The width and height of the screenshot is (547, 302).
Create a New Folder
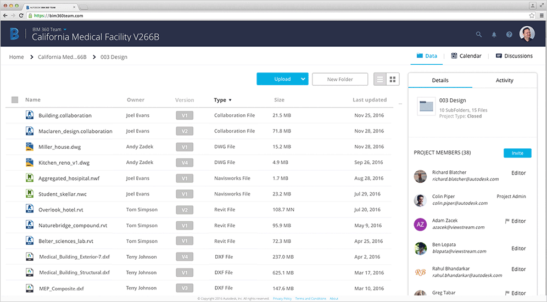(340, 79)
